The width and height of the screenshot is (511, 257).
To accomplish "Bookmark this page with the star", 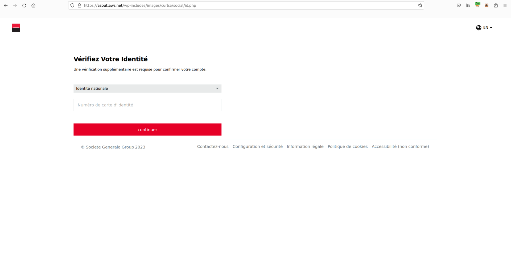I will point(420,5).
